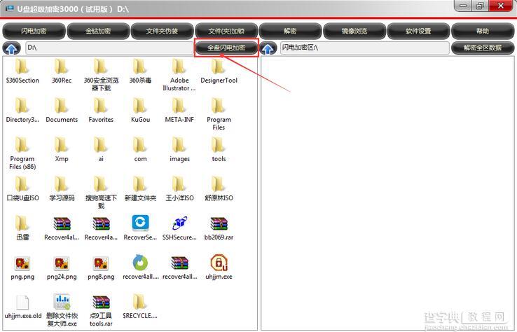This screenshot has width=517, height=332.
Task: Select the 王小洋ISO folder
Action: pos(179,189)
